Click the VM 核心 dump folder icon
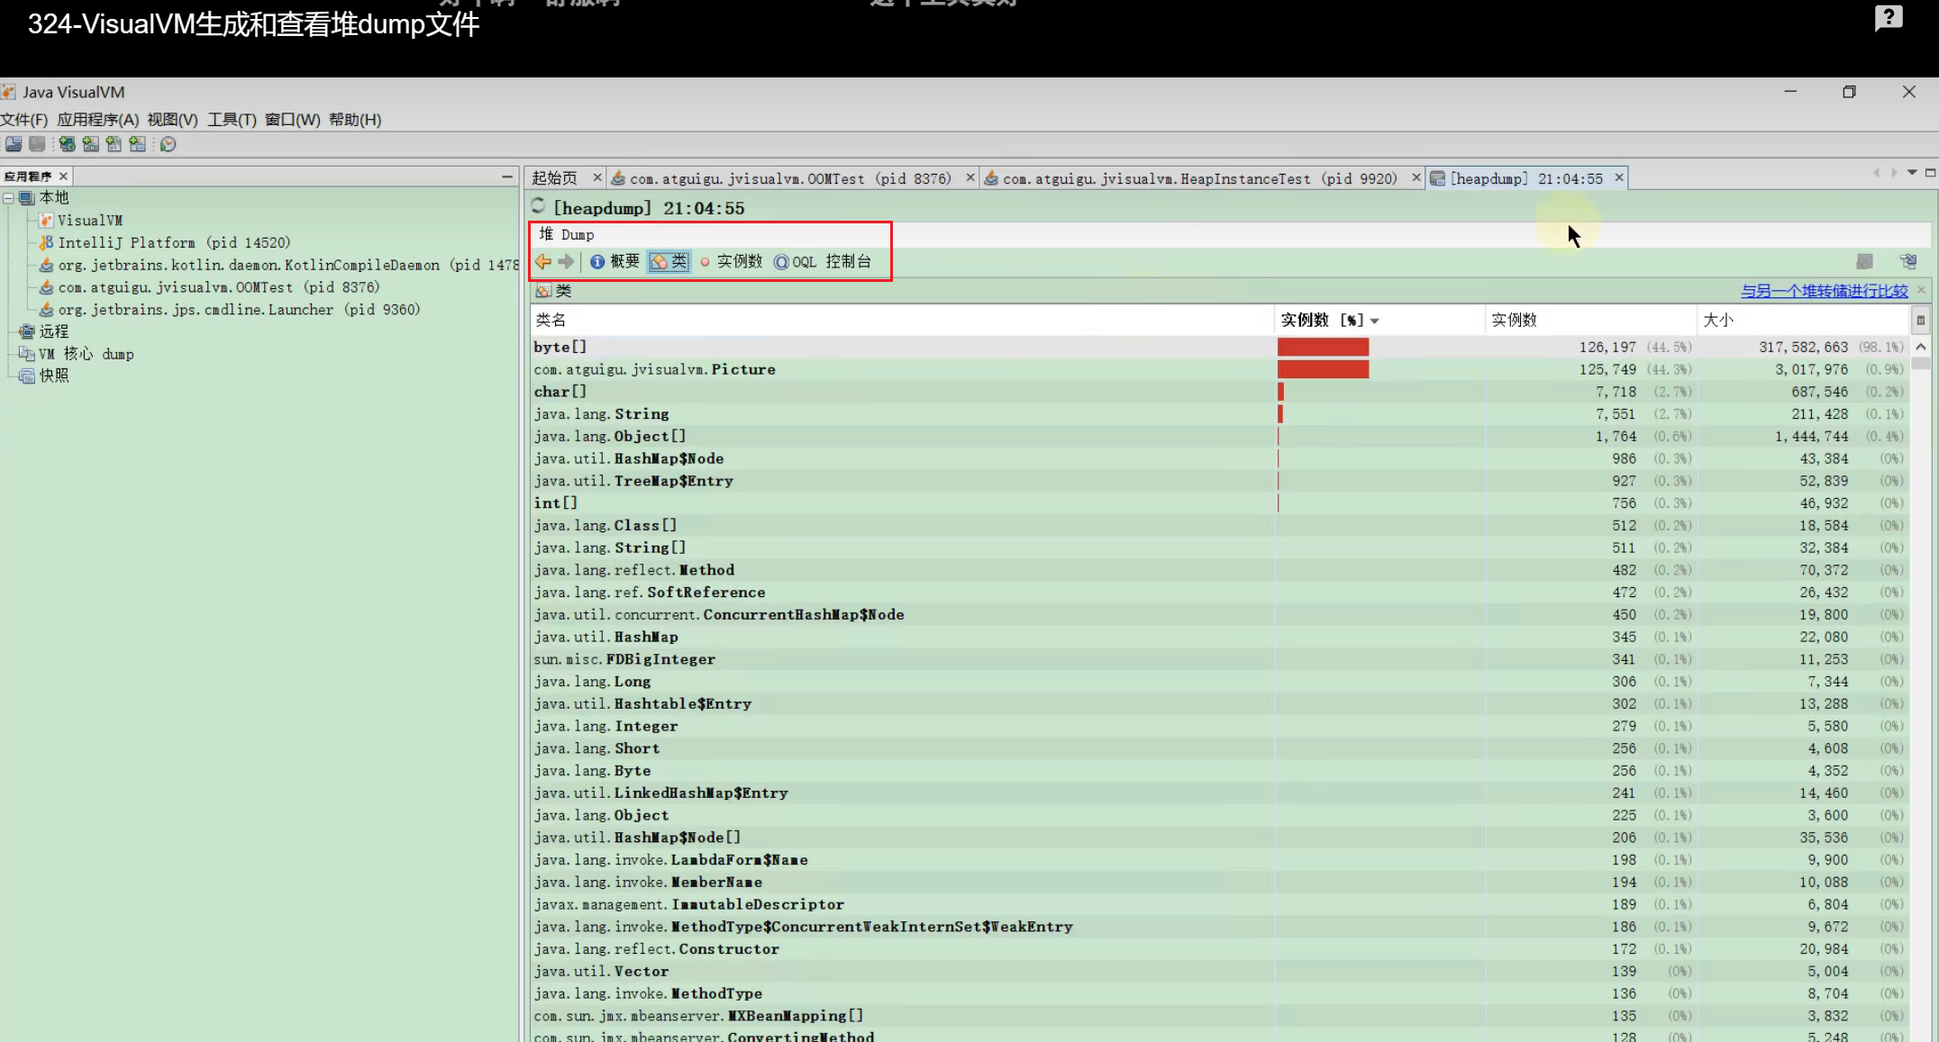 (x=27, y=354)
